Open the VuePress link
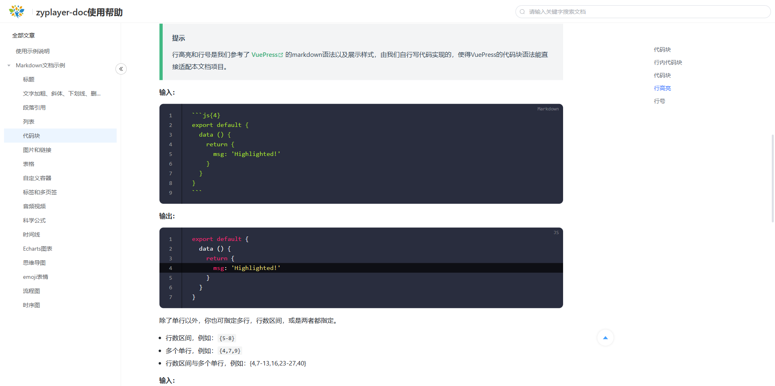 tap(264, 55)
